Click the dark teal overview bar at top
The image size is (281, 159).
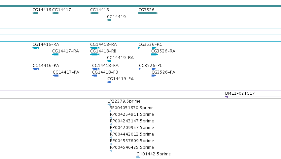tap(141, 6)
